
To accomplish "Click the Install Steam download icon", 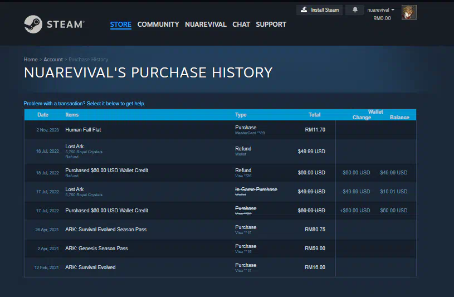I will (x=304, y=10).
